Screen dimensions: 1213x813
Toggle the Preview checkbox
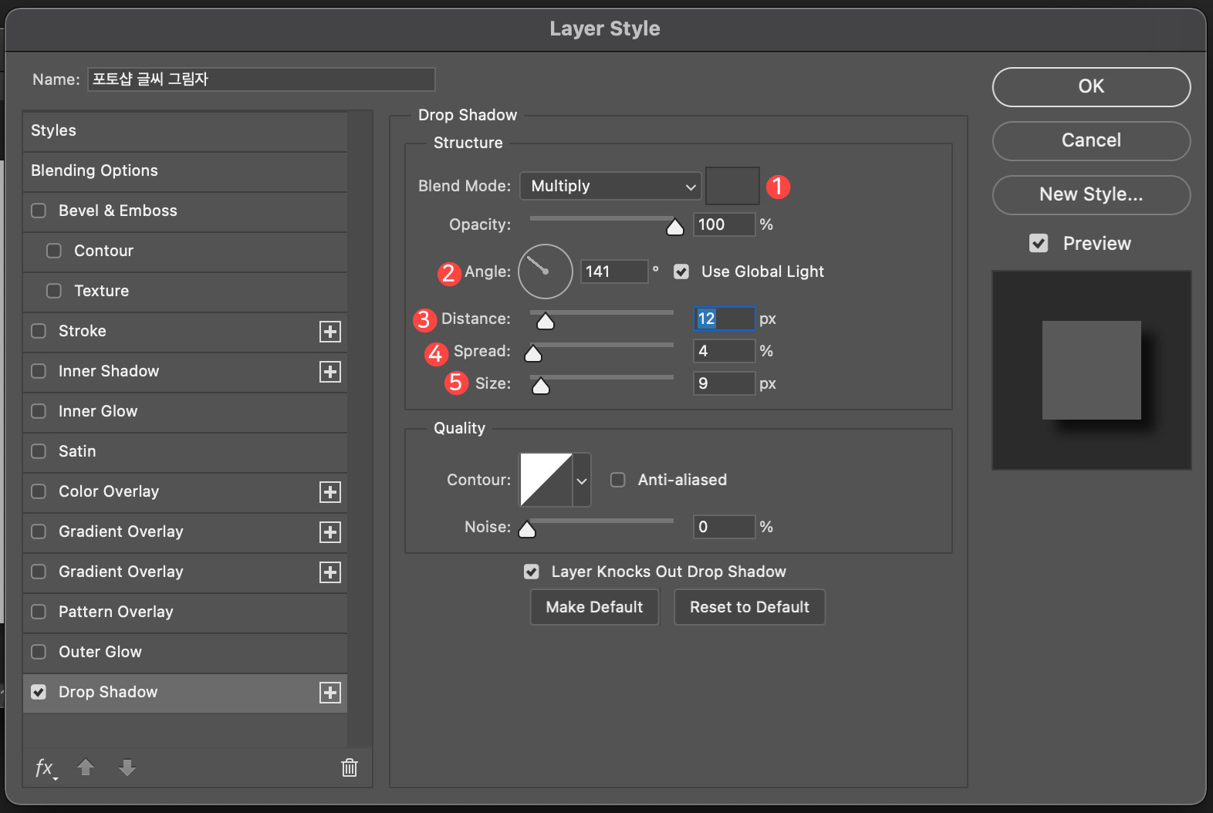(x=1039, y=244)
